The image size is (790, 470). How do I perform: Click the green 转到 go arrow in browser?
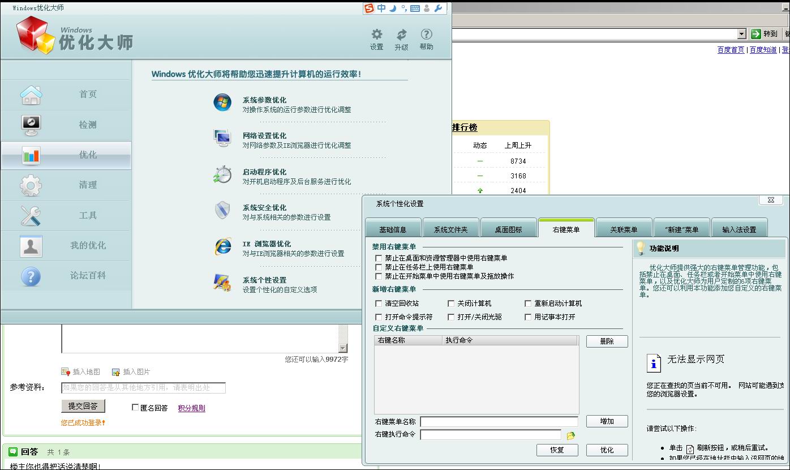coord(756,34)
